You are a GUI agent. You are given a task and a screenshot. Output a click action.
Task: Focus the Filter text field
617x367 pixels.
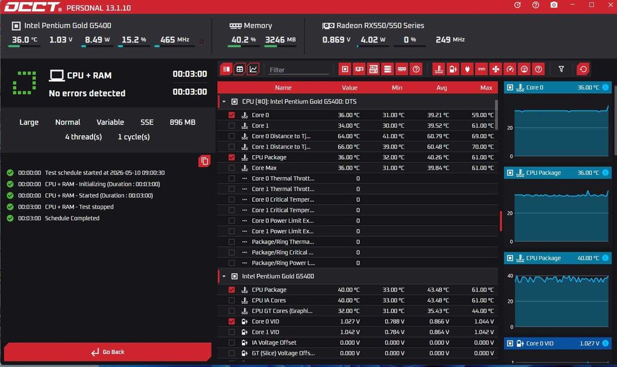pyautogui.click(x=298, y=70)
